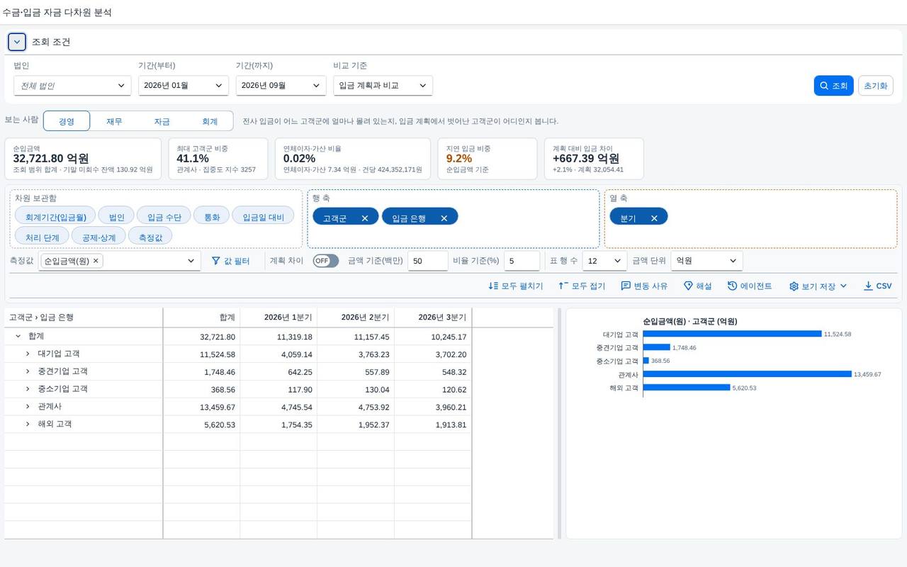Click 모두 펼치기 expand all icon
The height and width of the screenshot is (567, 907).
(x=493, y=286)
